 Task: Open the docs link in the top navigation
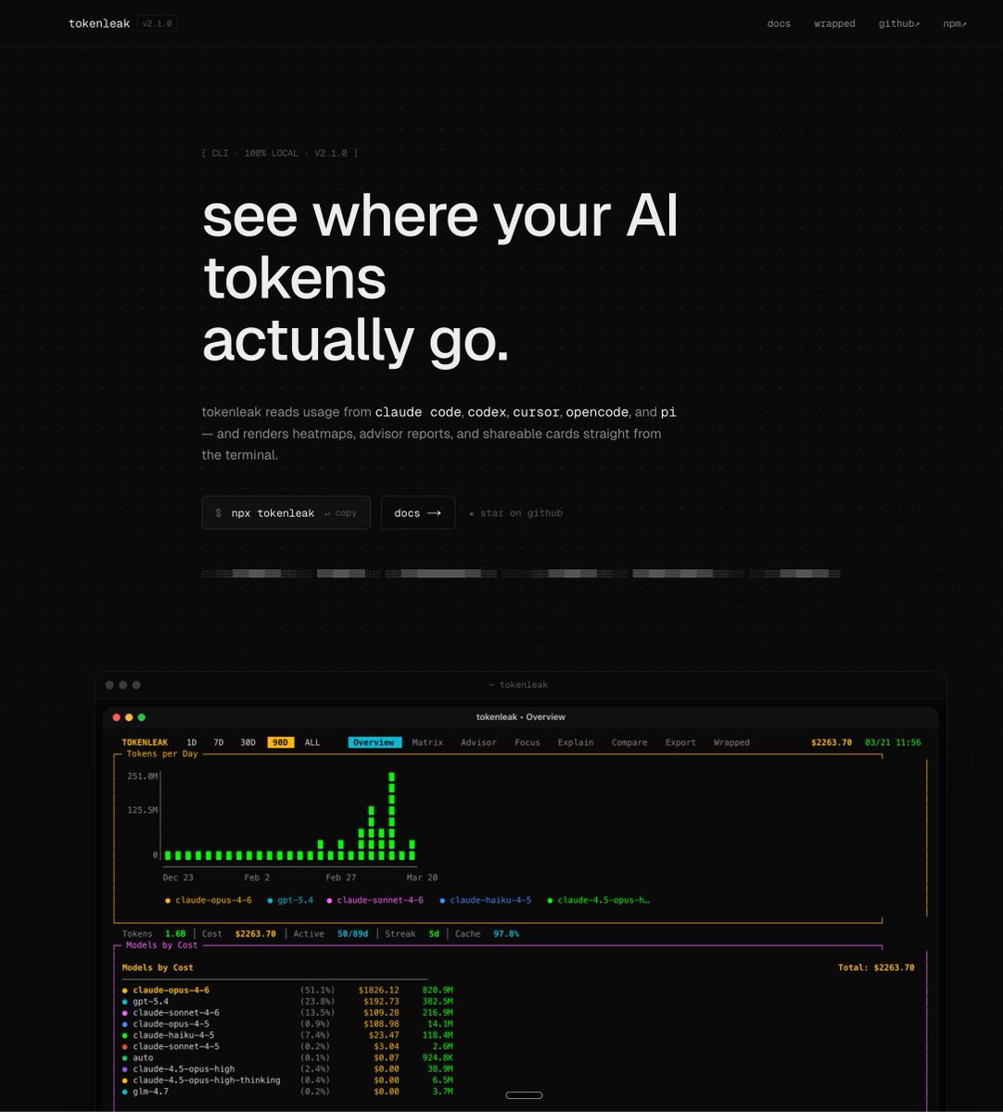779,23
